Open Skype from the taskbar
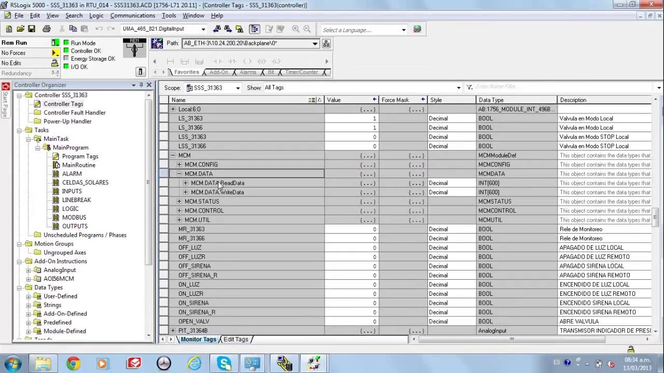Image resolution: width=664 pixels, height=373 pixels. point(224,364)
